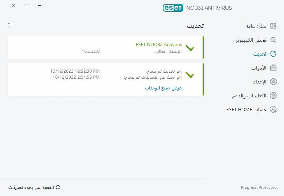The height and width of the screenshot is (196, 284).
Task: Open the Tools (الأدوات) briefcase icon
Action: coord(273,68)
